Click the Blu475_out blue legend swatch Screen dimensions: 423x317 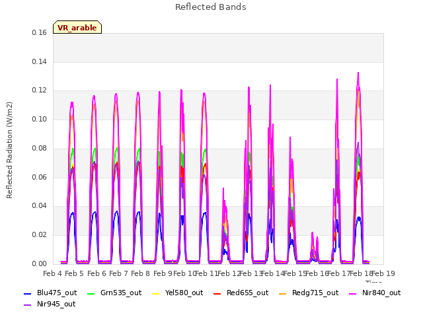pyautogui.click(x=28, y=293)
